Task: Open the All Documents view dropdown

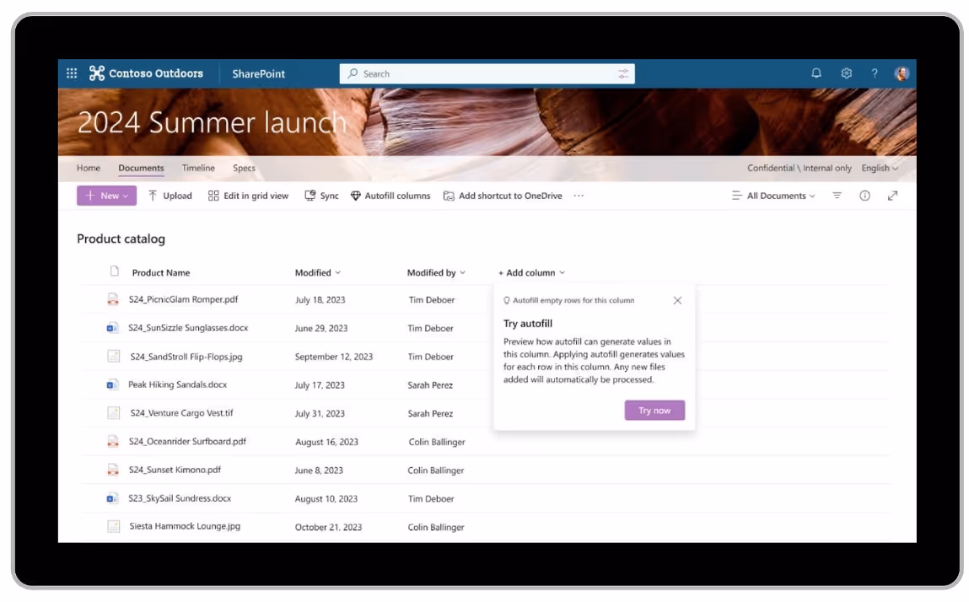Action: [773, 196]
